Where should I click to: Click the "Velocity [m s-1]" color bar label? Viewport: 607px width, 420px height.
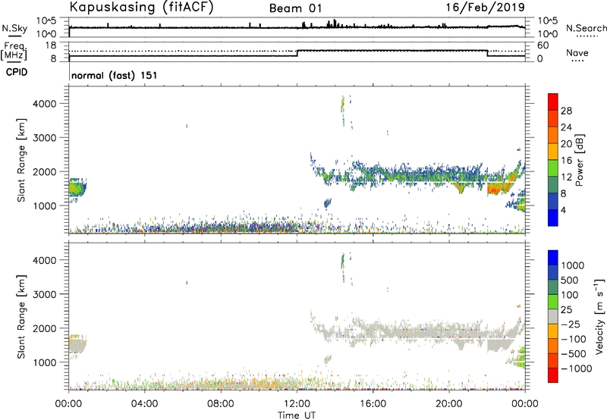(599, 316)
